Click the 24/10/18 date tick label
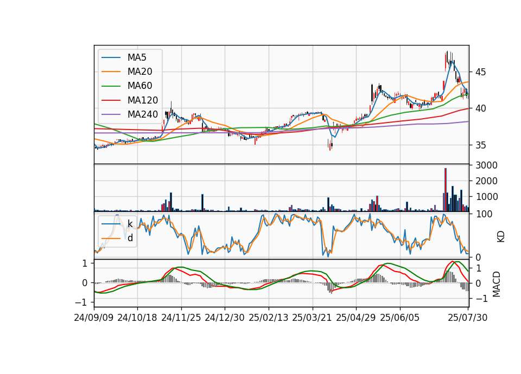 (x=137, y=318)
